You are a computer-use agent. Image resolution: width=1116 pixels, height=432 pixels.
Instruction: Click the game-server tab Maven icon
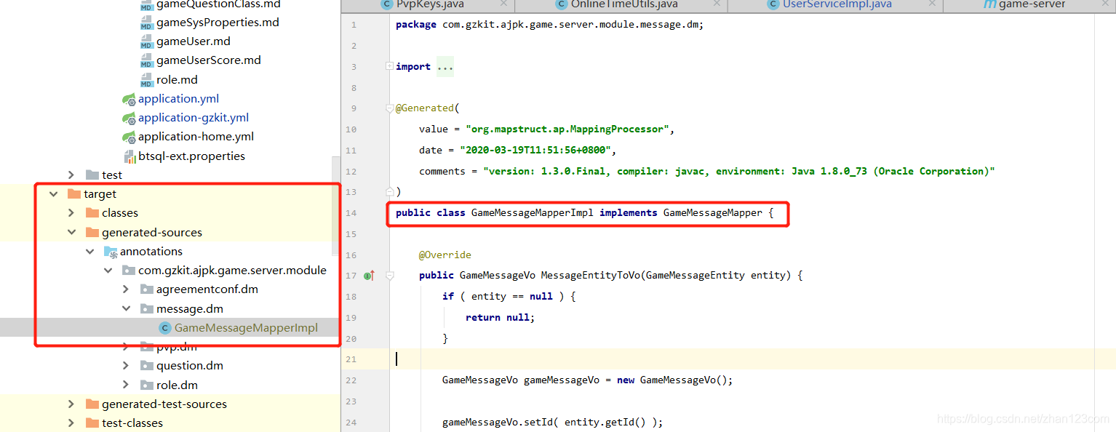[990, 4]
